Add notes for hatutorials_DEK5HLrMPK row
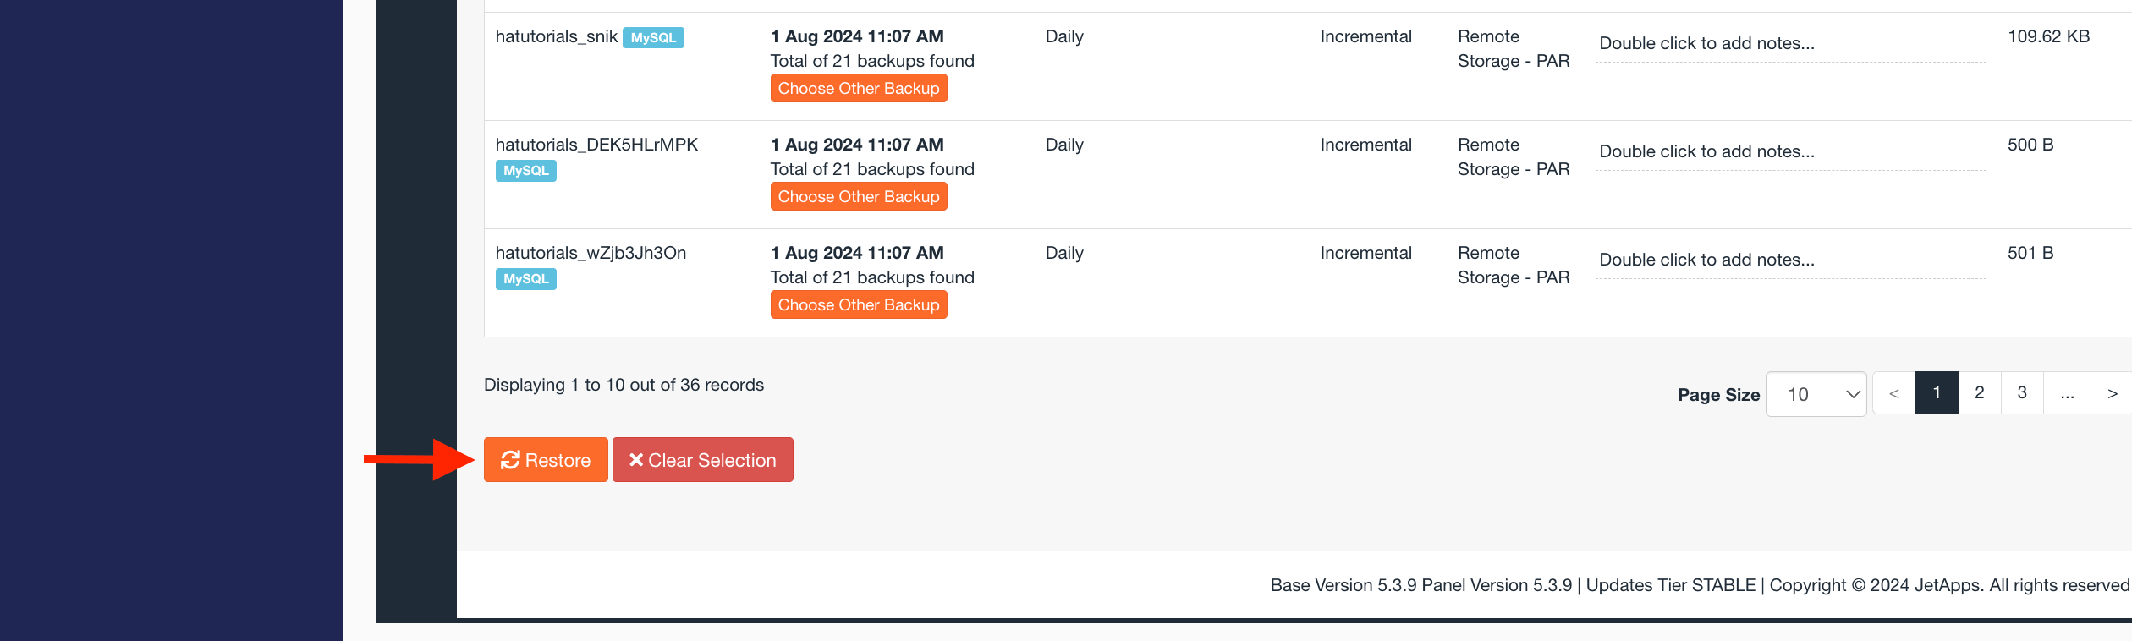Screen dimensions: 2132x641 (1790, 152)
